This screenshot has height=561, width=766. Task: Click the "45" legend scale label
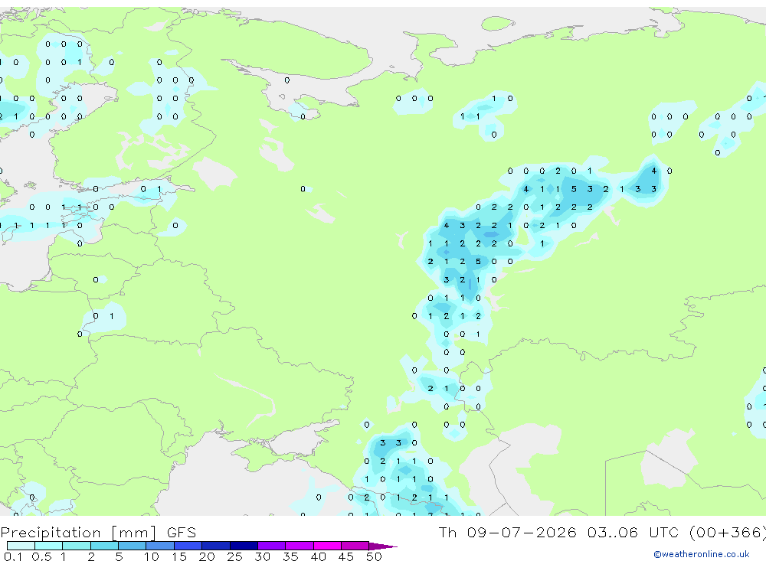346,556
